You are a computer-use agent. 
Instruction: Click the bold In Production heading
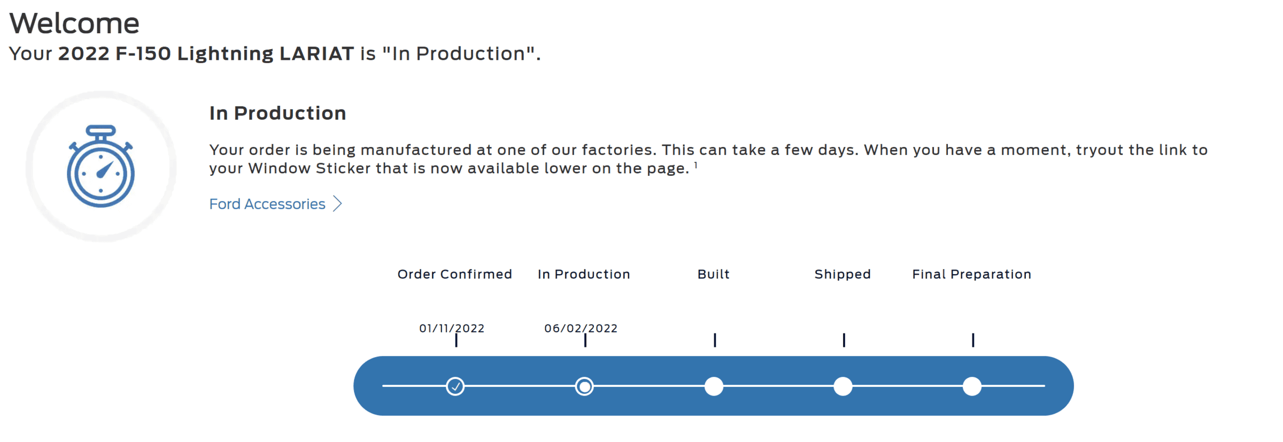[x=277, y=113]
